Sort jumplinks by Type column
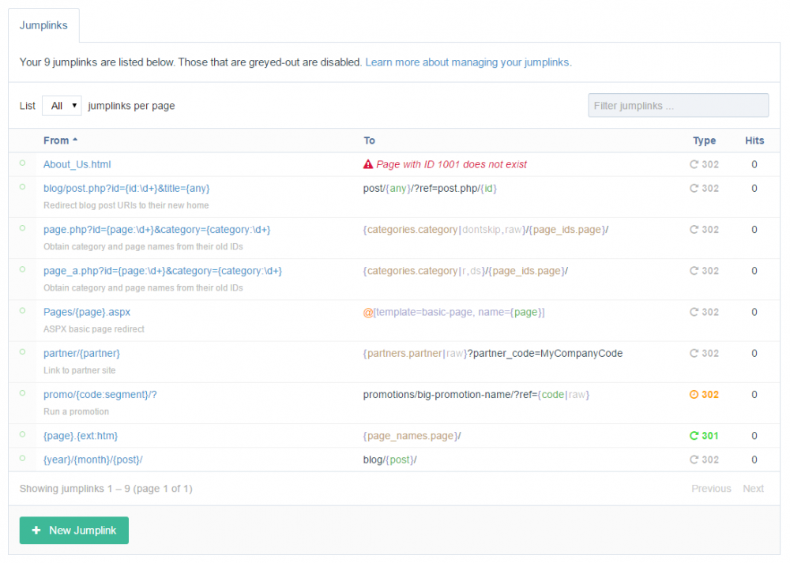Screen dimensions: 790x563 [x=704, y=141]
